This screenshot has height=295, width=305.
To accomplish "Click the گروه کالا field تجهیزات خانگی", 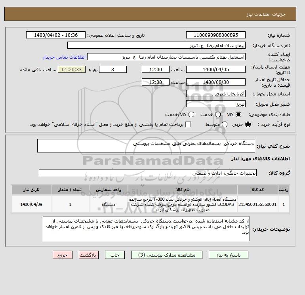I will point(148,173).
